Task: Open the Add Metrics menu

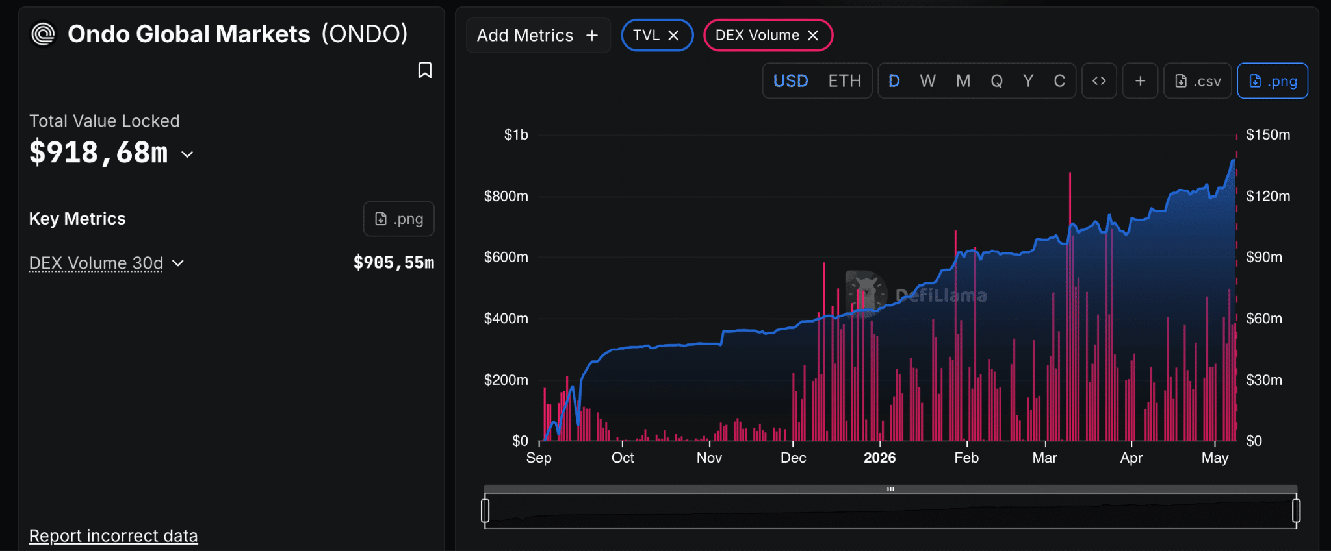Action: point(538,35)
